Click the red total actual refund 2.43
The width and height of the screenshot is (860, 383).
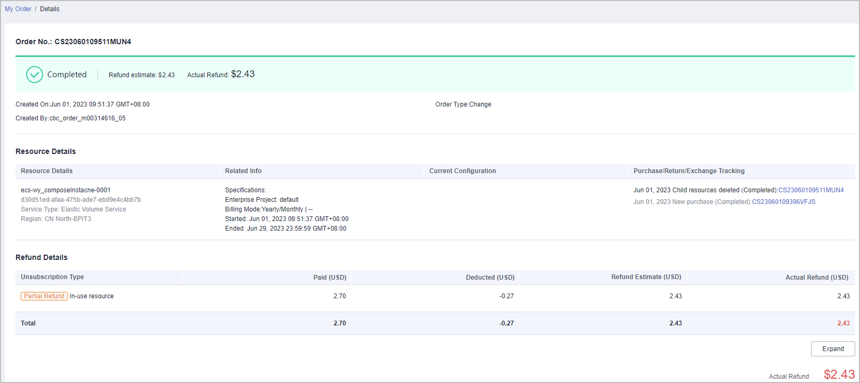point(843,323)
